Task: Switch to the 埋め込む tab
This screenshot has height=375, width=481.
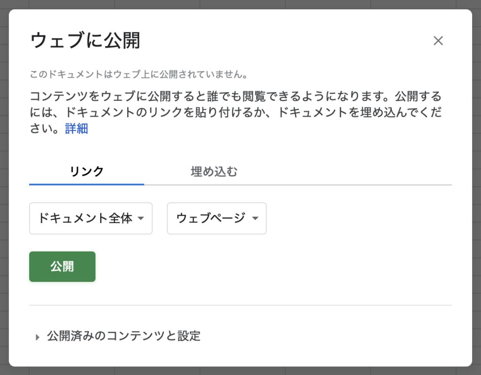Action: (x=214, y=172)
